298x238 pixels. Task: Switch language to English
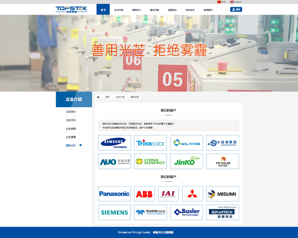tap(238, 2)
